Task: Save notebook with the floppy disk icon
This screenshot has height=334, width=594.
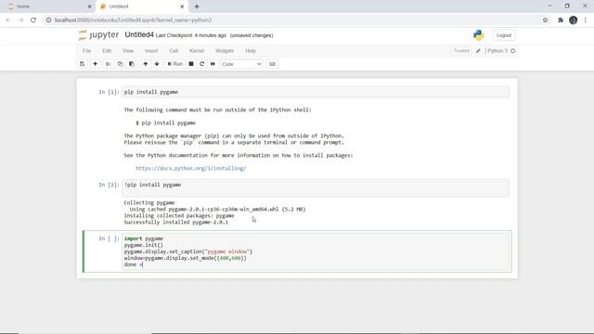Action: coord(83,64)
